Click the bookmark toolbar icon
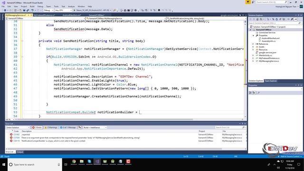 (x=159, y=10)
